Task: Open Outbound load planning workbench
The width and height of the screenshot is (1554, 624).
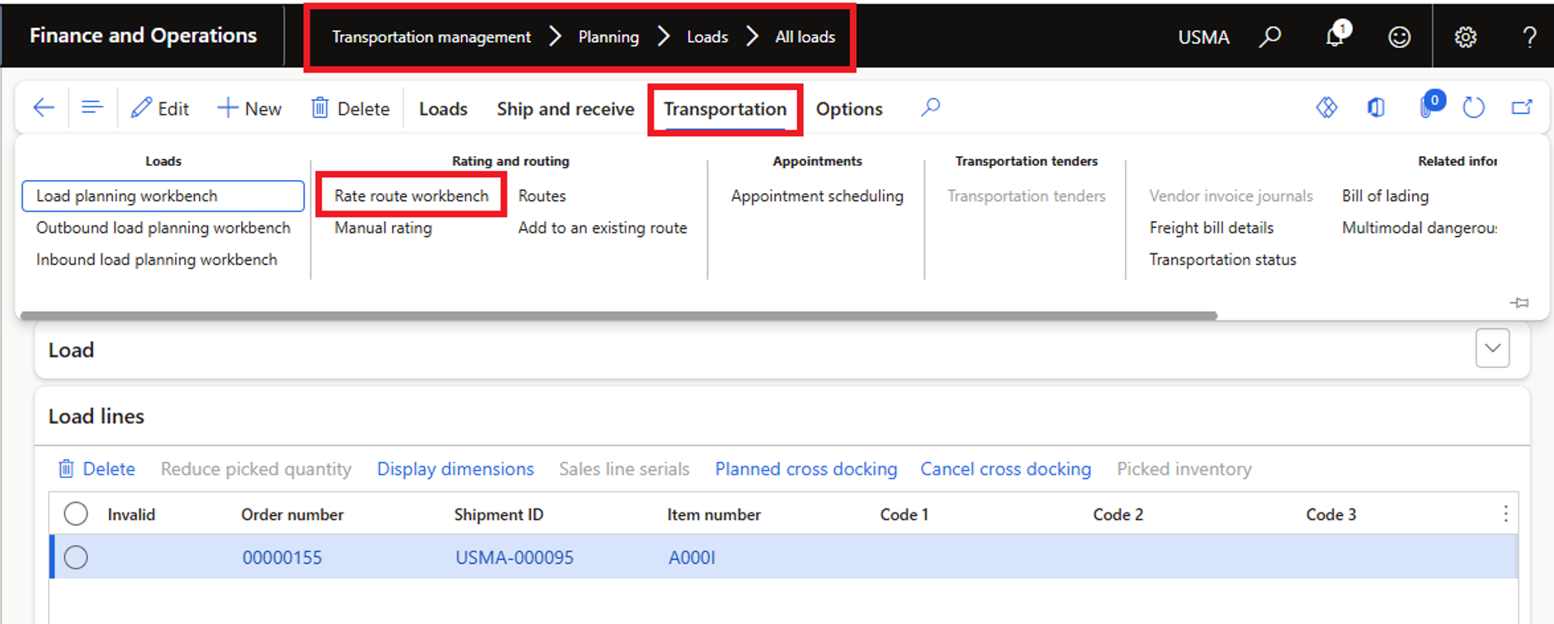Action: point(163,228)
